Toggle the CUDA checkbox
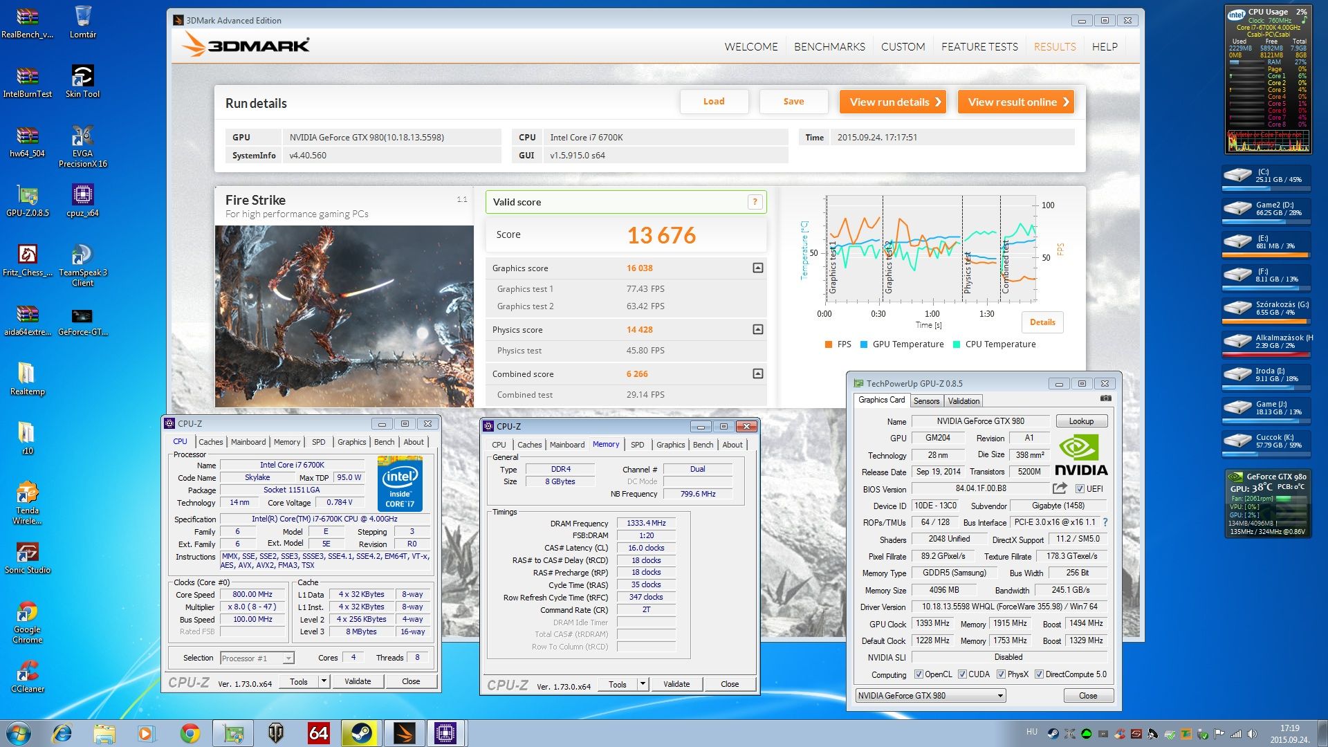The height and width of the screenshot is (747, 1328). pyautogui.click(x=962, y=674)
